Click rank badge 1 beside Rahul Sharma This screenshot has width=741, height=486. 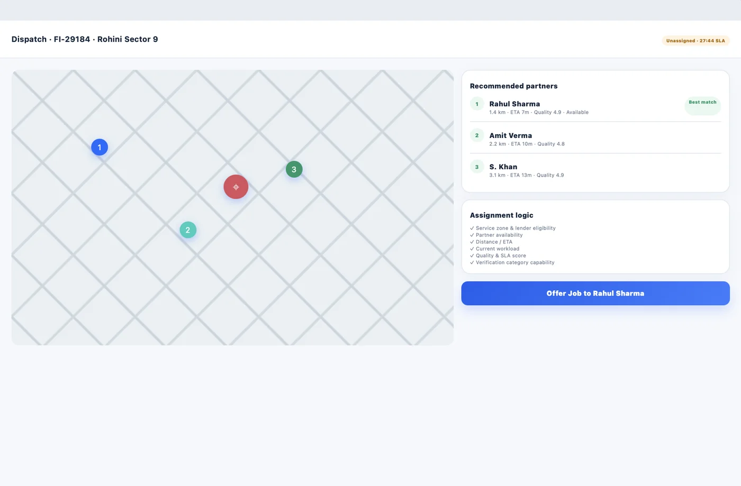pyautogui.click(x=477, y=104)
